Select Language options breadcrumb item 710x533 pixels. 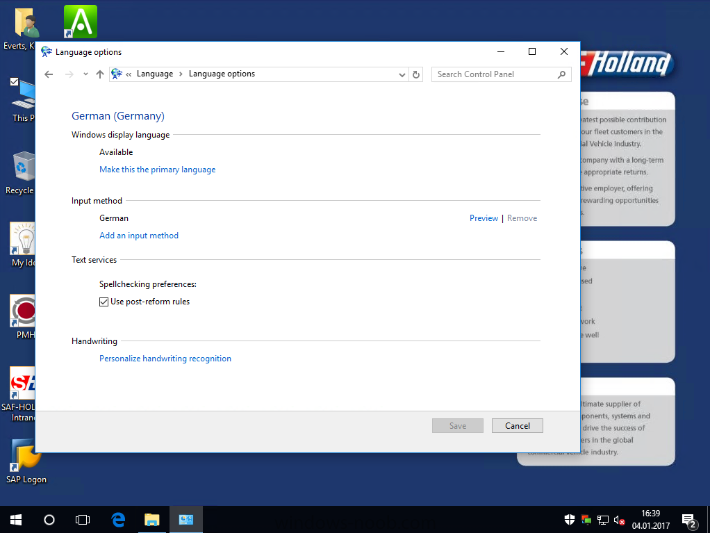click(x=222, y=74)
